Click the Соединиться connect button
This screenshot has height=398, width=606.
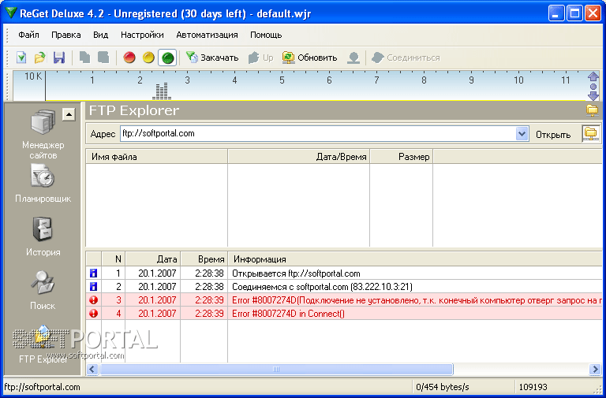(406, 58)
